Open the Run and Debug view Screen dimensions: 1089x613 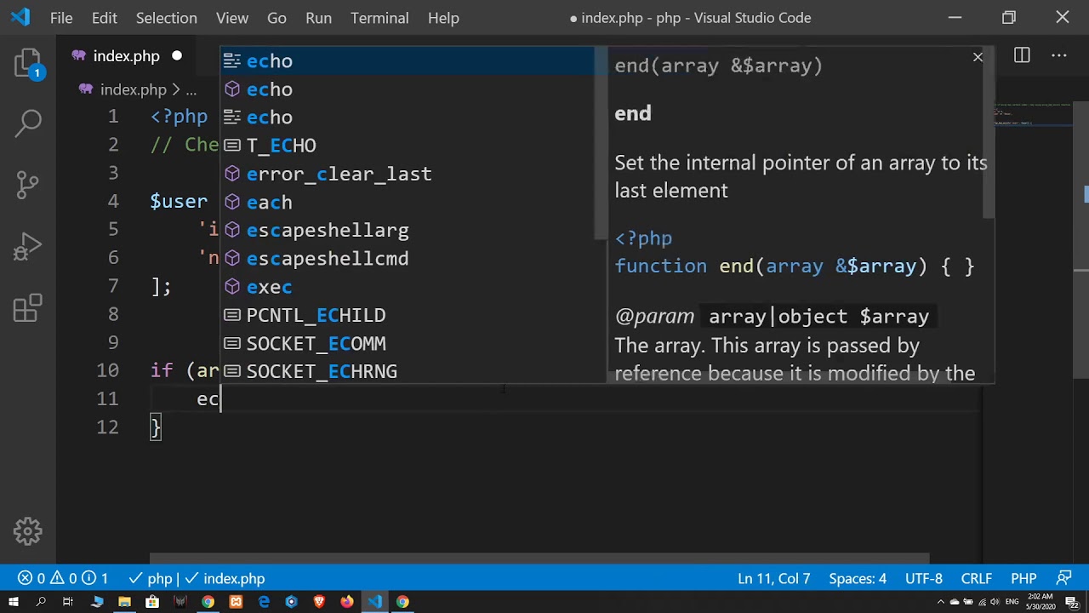pos(28,247)
